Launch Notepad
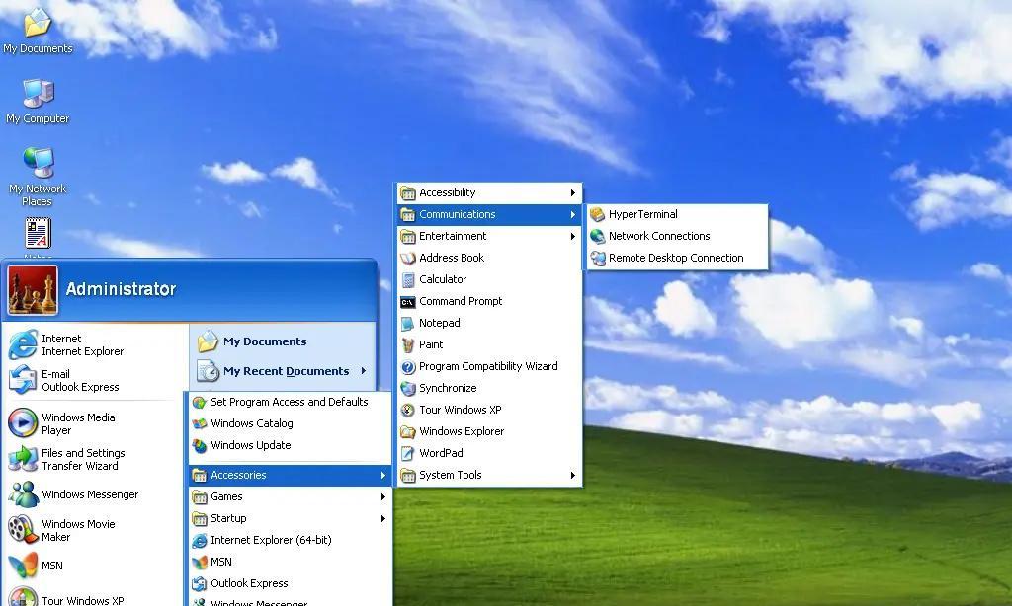This screenshot has width=1012, height=606. (488, 323)
